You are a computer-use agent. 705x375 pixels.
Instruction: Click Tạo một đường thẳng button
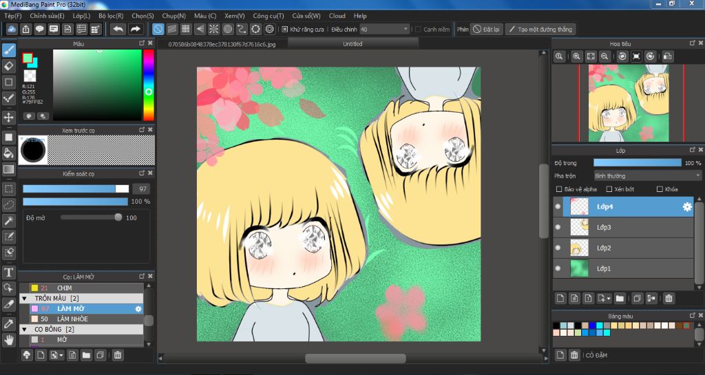(540, 29)
